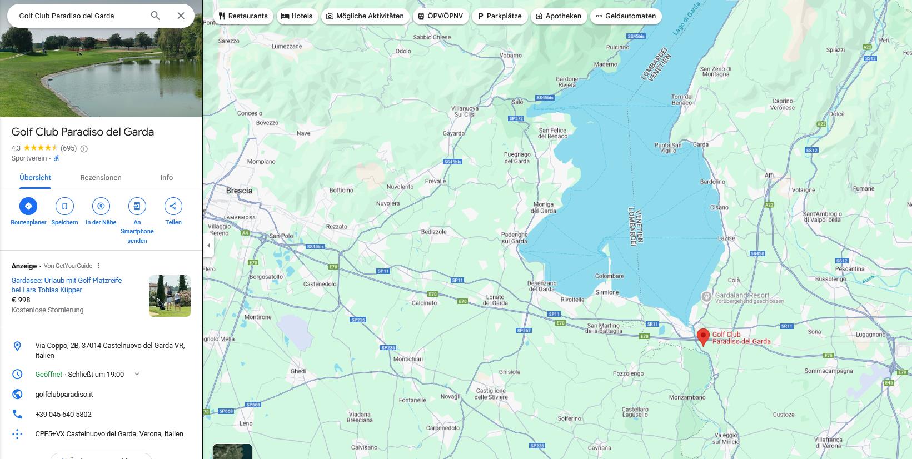Click the phone number +39 045 640 5802
This screenshot has width=912, height=459.
pyautogui.click(x=63, y=414)
